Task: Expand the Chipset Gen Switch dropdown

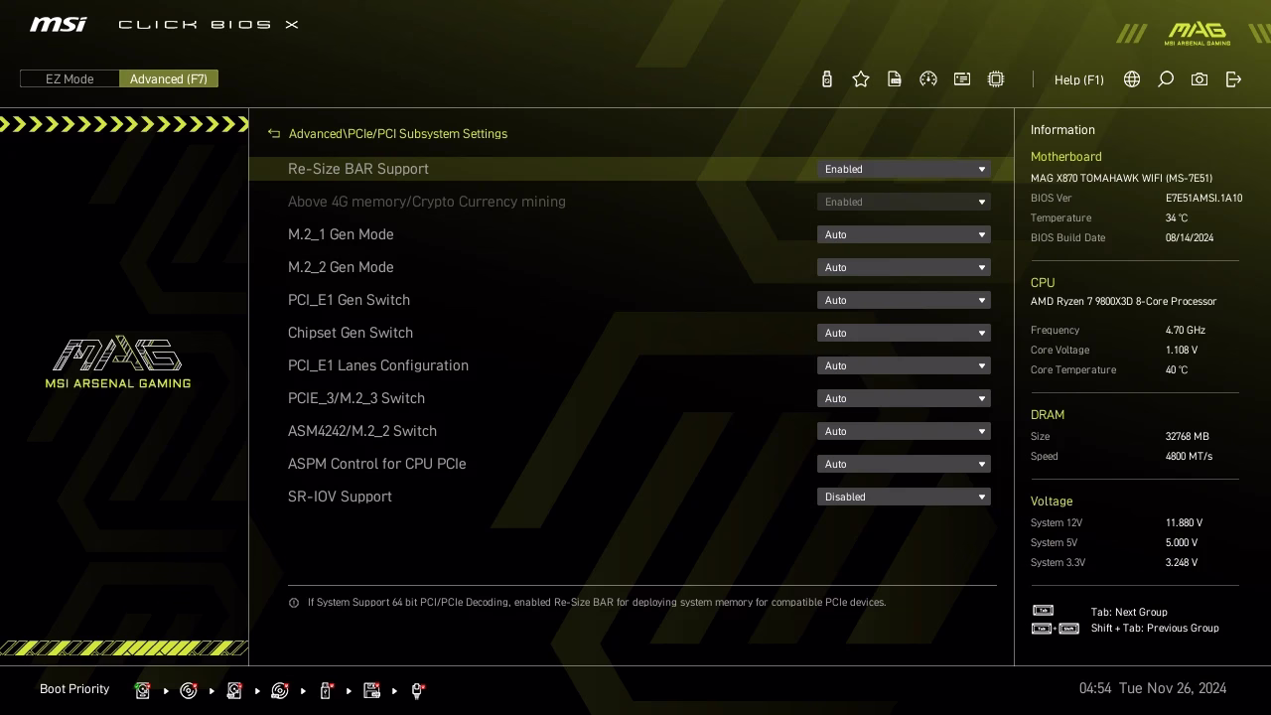Action: click(x=904, y=333)
